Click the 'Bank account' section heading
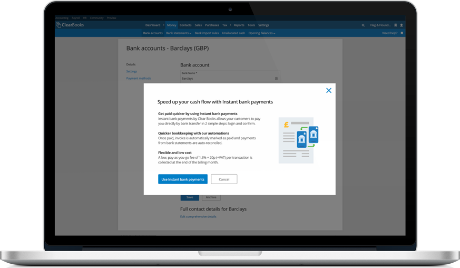Image resolution: width=460 pixels, height=268 pixels. click(x=195, y=65)
